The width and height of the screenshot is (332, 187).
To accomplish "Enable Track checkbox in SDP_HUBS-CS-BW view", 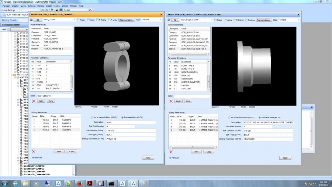I will point(215,20).
